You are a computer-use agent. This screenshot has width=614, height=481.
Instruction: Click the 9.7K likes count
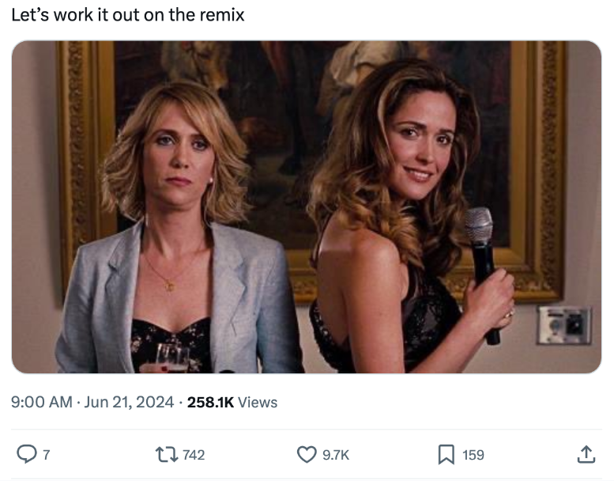click(336, 455)
